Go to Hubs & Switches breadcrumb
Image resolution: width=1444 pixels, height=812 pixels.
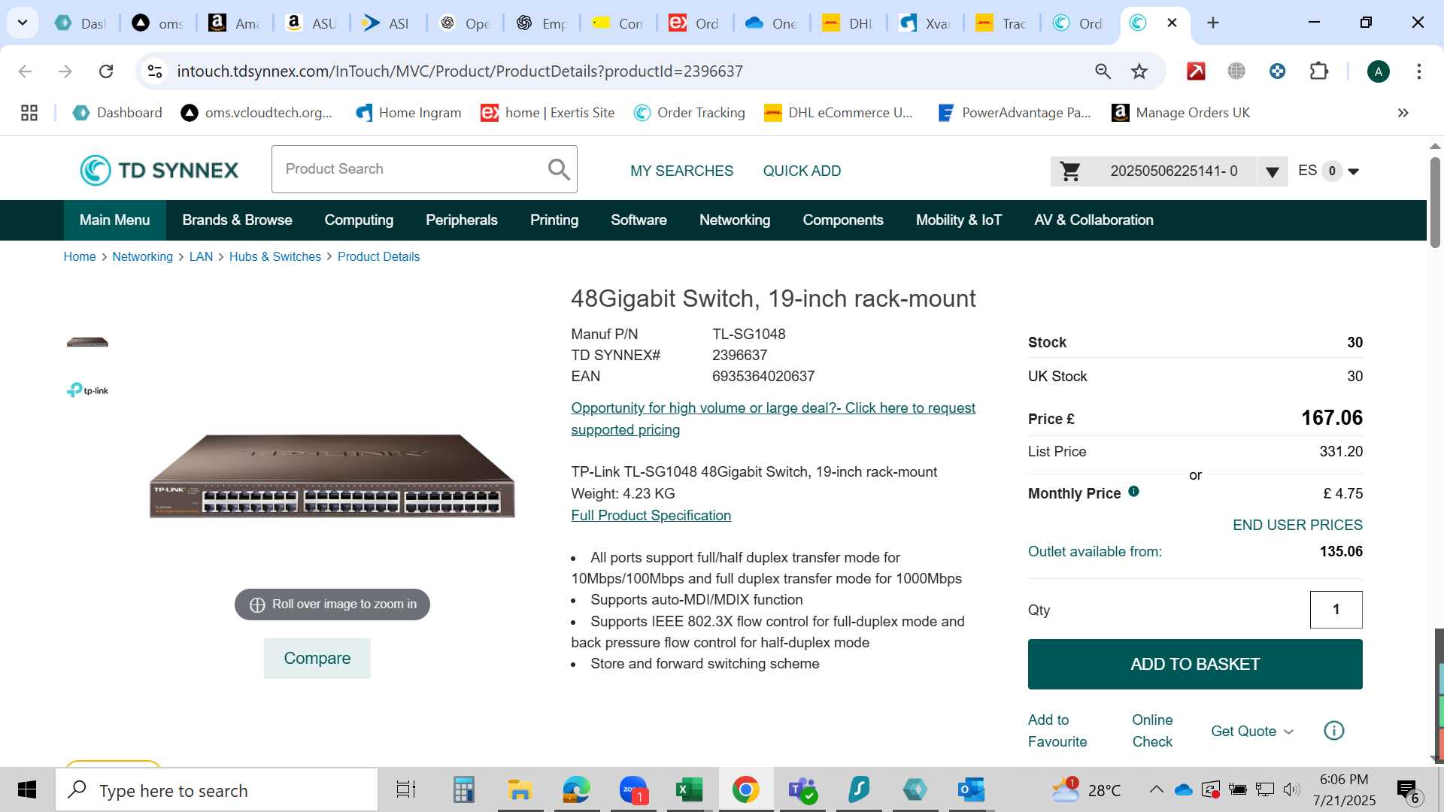pos(275,256)
